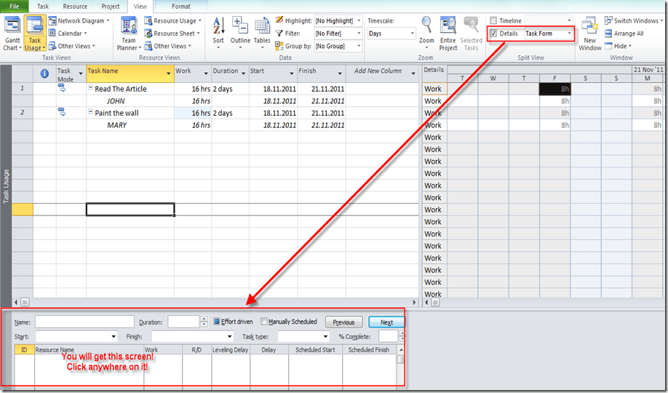Select the Task Usage view icon
Viewport: 668px width, 393px height.
coord(34,29)
